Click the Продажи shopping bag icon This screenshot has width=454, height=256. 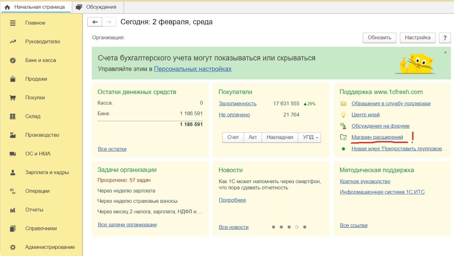(13, 79)
